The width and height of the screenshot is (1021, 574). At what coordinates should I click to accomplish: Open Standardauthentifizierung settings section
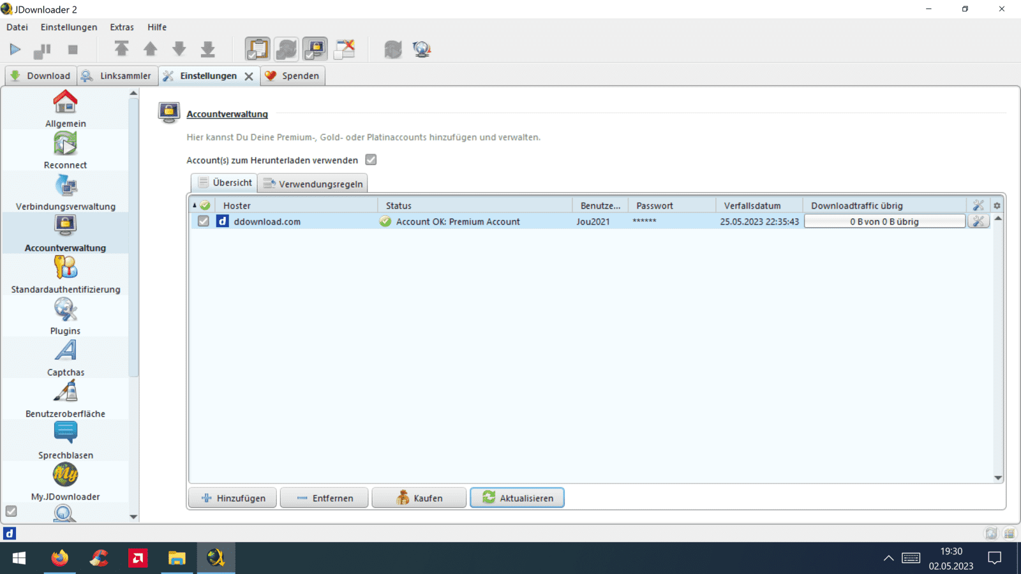tap(65, 275)
